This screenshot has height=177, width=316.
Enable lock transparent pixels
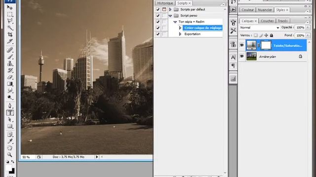click(256, 35)
